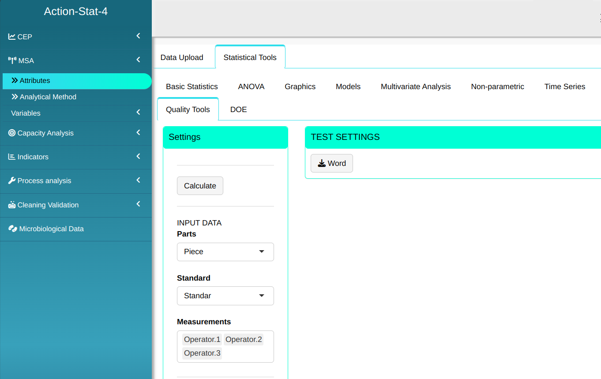Screen dimensions: 601x379
Task: Download report with Word button
Action: pos(331,163)
